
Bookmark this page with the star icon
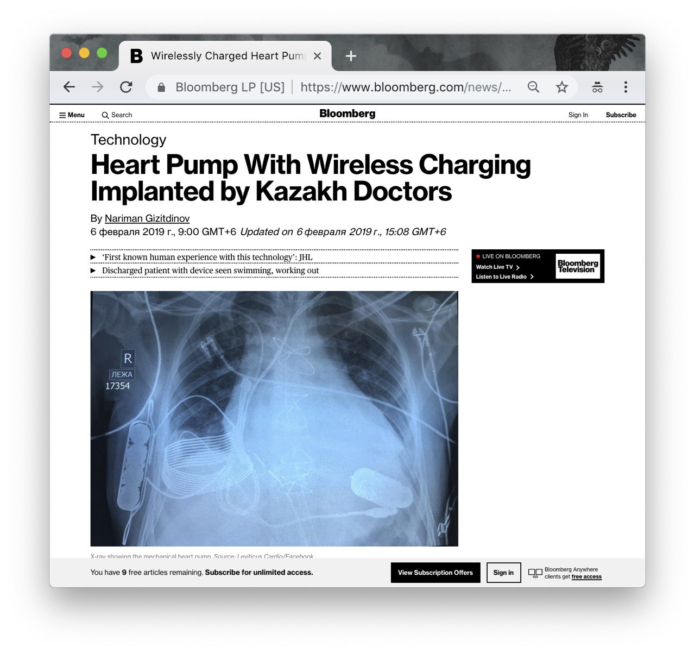click(562, 87)
